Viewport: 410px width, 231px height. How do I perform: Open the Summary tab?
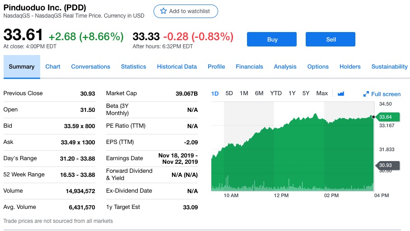(22, 67)
